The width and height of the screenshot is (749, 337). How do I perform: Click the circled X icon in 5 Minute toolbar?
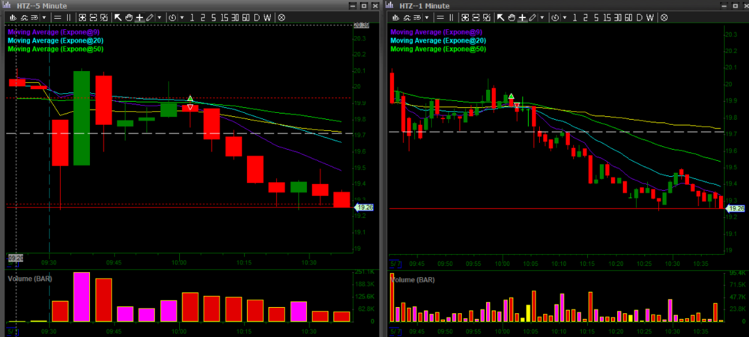(281, 16)
